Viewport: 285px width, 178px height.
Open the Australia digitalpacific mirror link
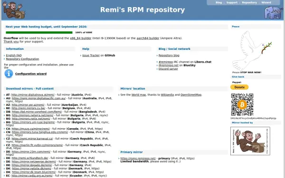point(38,98)
